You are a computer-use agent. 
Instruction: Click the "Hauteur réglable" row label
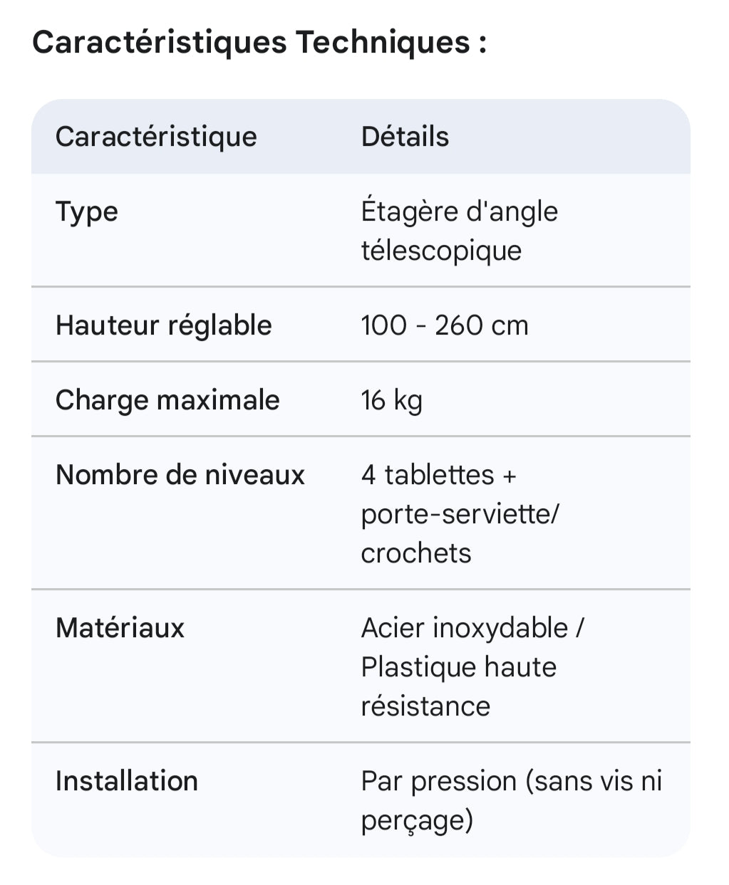pyautogui.click(x=164, y=325)
